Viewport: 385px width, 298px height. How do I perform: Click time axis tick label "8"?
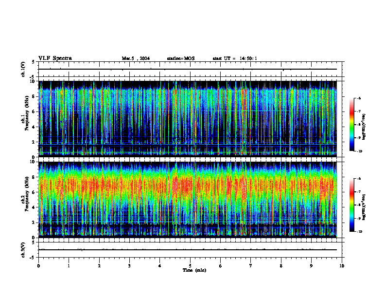click(x=281, y=266)
